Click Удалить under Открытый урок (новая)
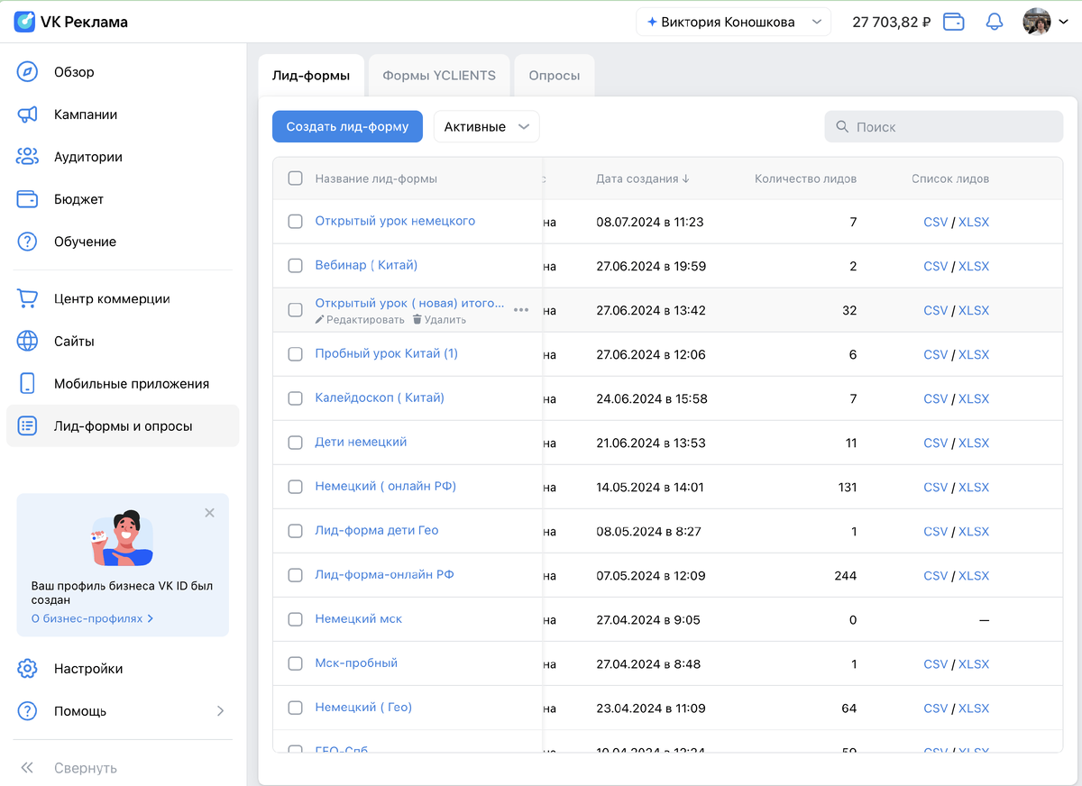The height and width of the screenshot is (786, 1082). tap(439, 320)
